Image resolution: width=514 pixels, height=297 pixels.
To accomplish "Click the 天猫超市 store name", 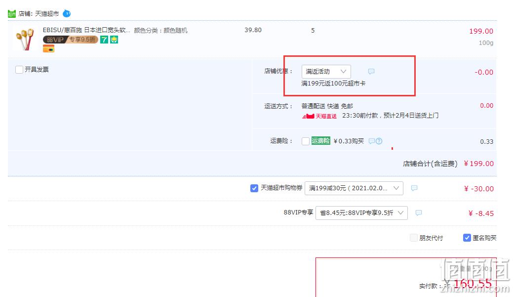I will coord(47,14).
